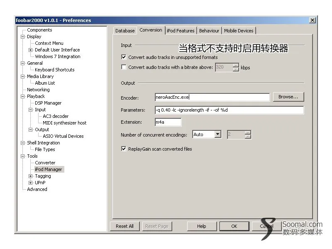The height and width of the screenshot is (249, 332).
Task: Select the UPnP tree item label
Action: click(40, 183)
